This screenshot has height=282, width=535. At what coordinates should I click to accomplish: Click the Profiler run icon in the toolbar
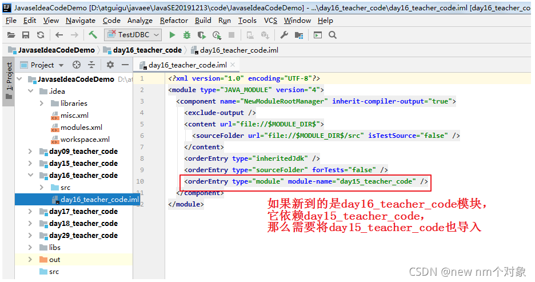coord(217,35)
